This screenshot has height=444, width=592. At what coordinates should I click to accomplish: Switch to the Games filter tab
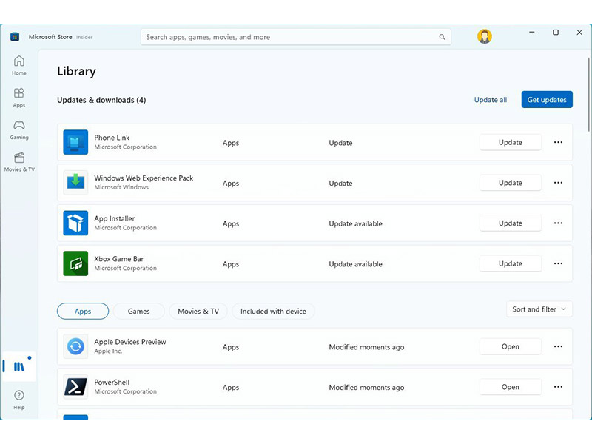pos(138,311)
